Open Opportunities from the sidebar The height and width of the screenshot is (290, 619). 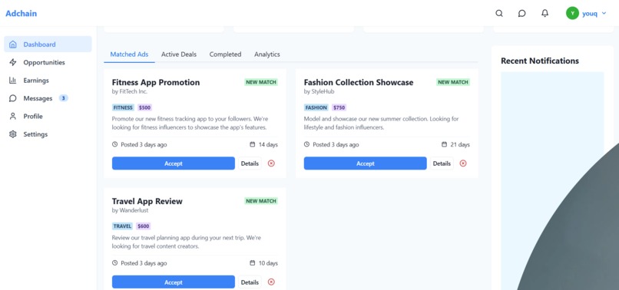(48, 62)
